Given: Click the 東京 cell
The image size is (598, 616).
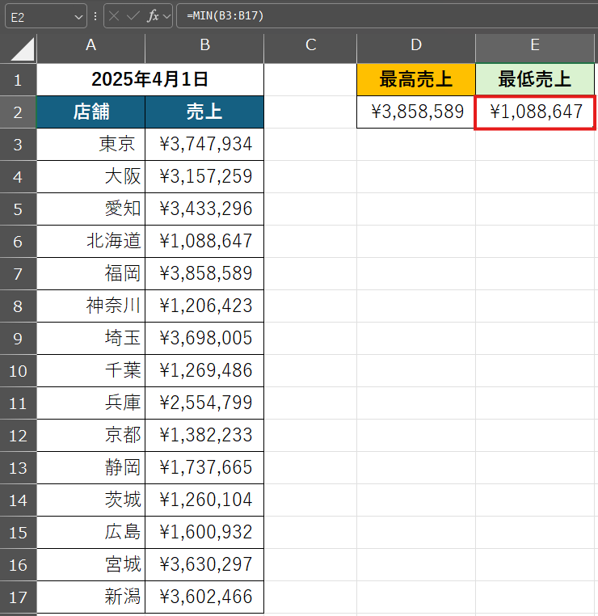Looking at the screenshot, I should click(x=91, y=145).
